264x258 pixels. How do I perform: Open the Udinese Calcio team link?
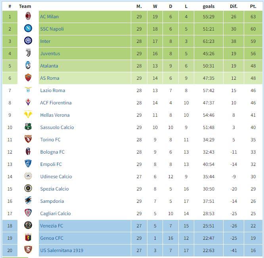pyautogui.click(x=56, y=177)
